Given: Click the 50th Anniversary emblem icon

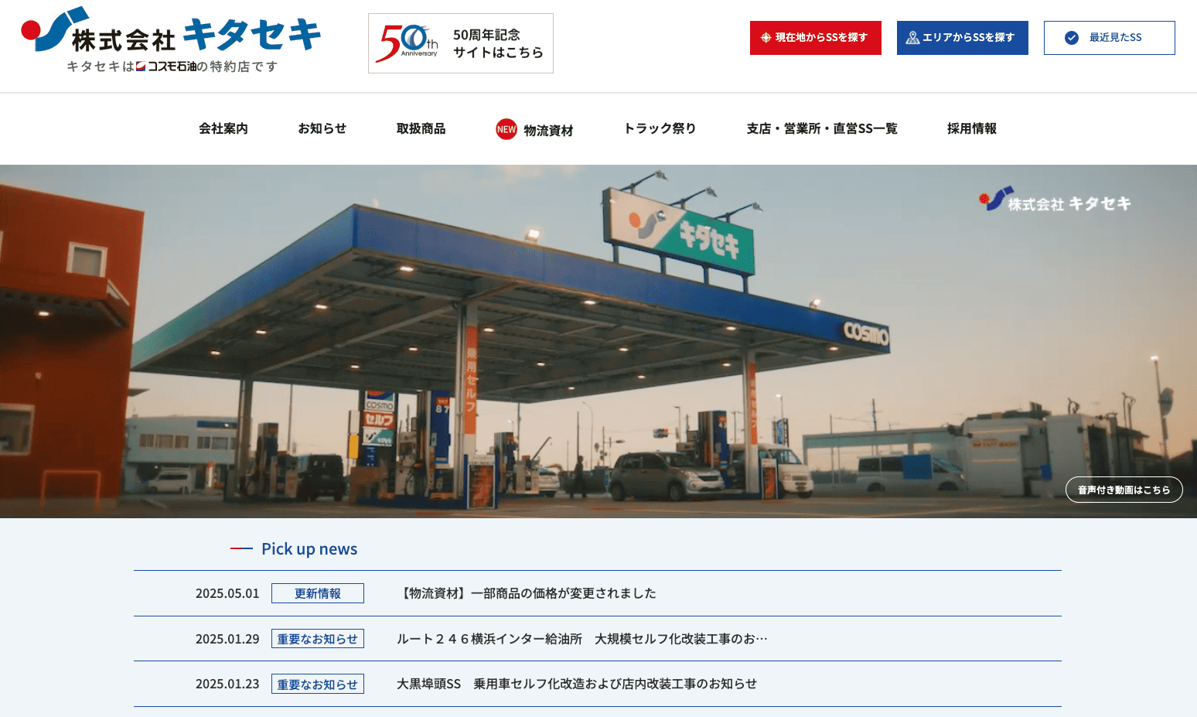Looking at the screenshot, I should click(408, 43).
